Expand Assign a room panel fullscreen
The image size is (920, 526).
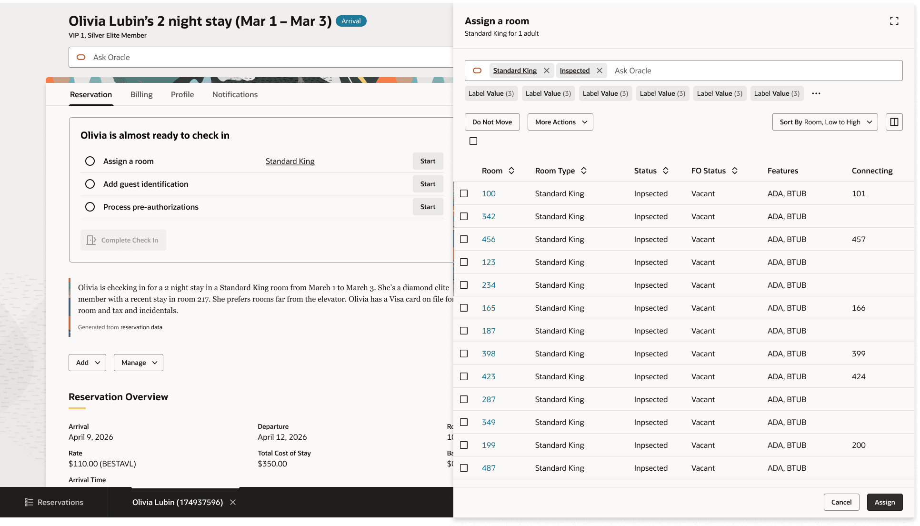(894, 21)
